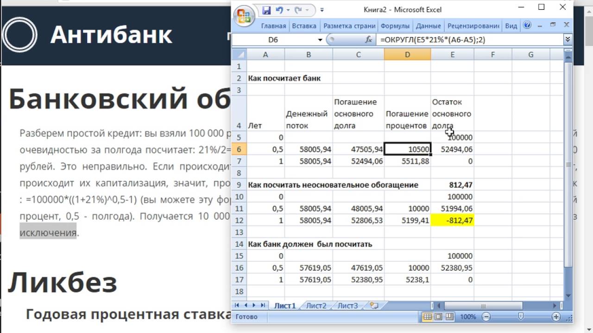Screen dimensions: 593x333
Task: Select cell D6 containing 10500
Action: tap(408, 149)
